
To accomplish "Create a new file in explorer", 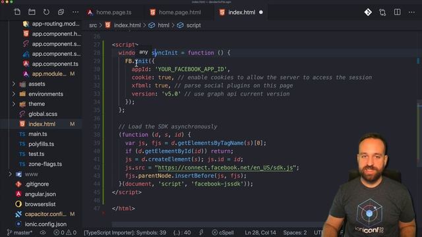I will pyautogui.click(x=17, y=12).
